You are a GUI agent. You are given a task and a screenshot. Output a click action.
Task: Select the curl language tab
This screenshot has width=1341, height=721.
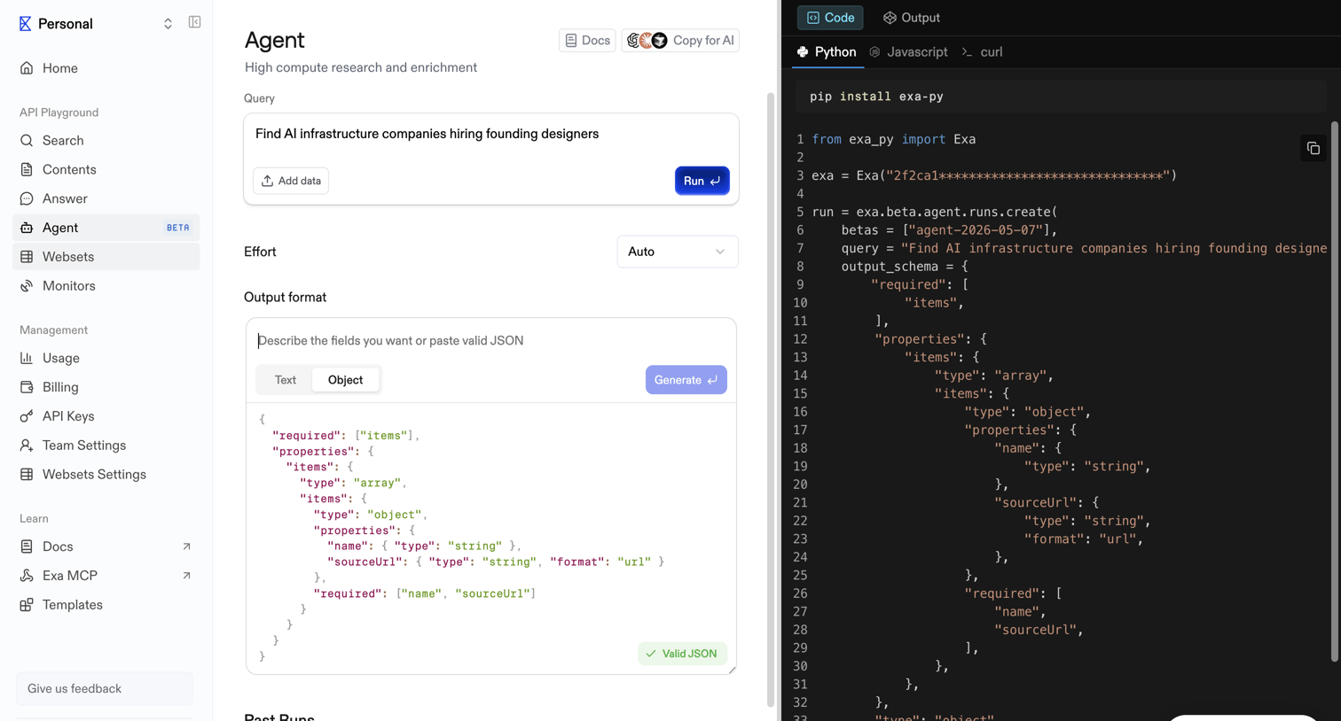tap(983, 52)
